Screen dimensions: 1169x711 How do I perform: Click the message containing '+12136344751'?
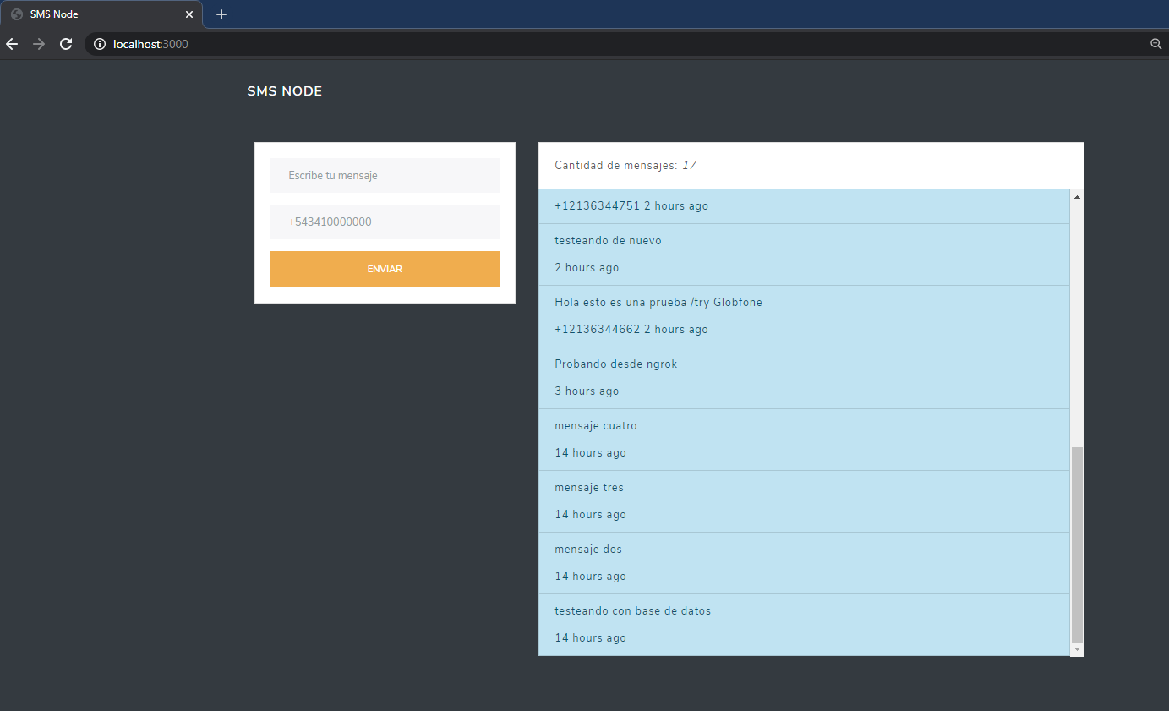(x=631, y=205)
